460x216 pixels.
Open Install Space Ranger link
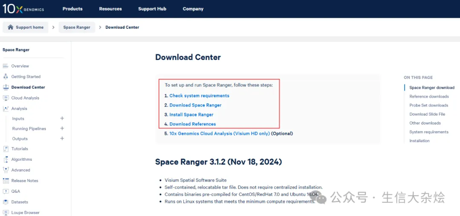pyautogui.click(x=191, y=114)
